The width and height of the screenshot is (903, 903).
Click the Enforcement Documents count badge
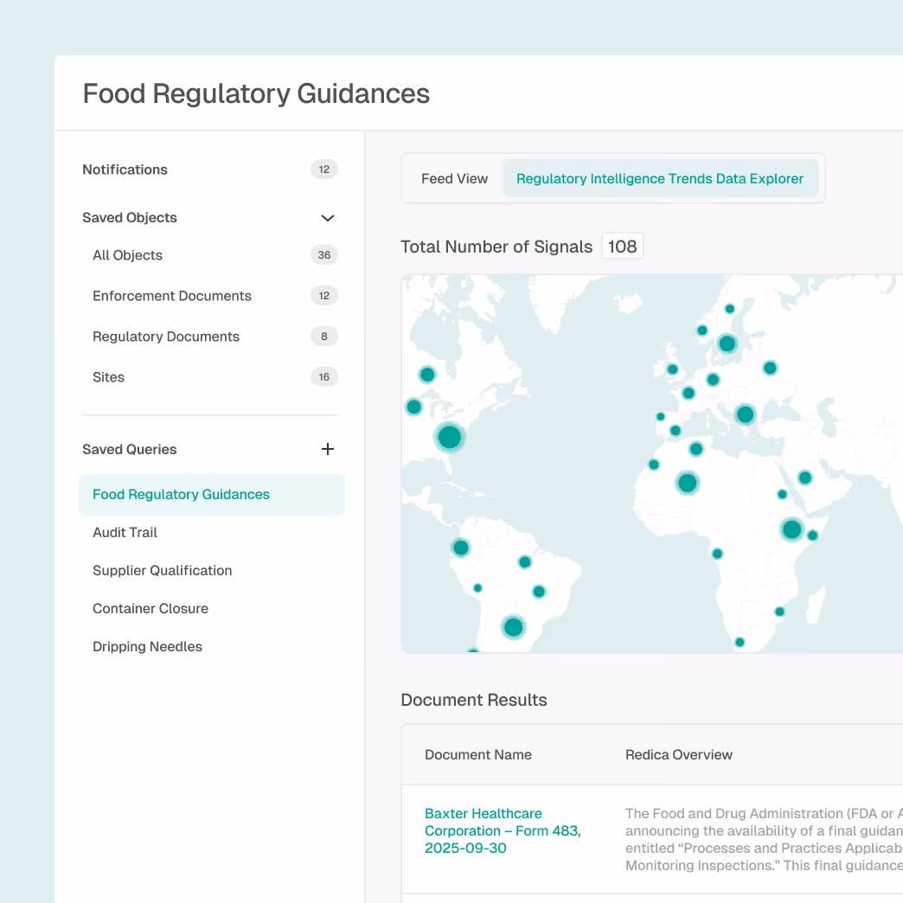pos(323,295)
